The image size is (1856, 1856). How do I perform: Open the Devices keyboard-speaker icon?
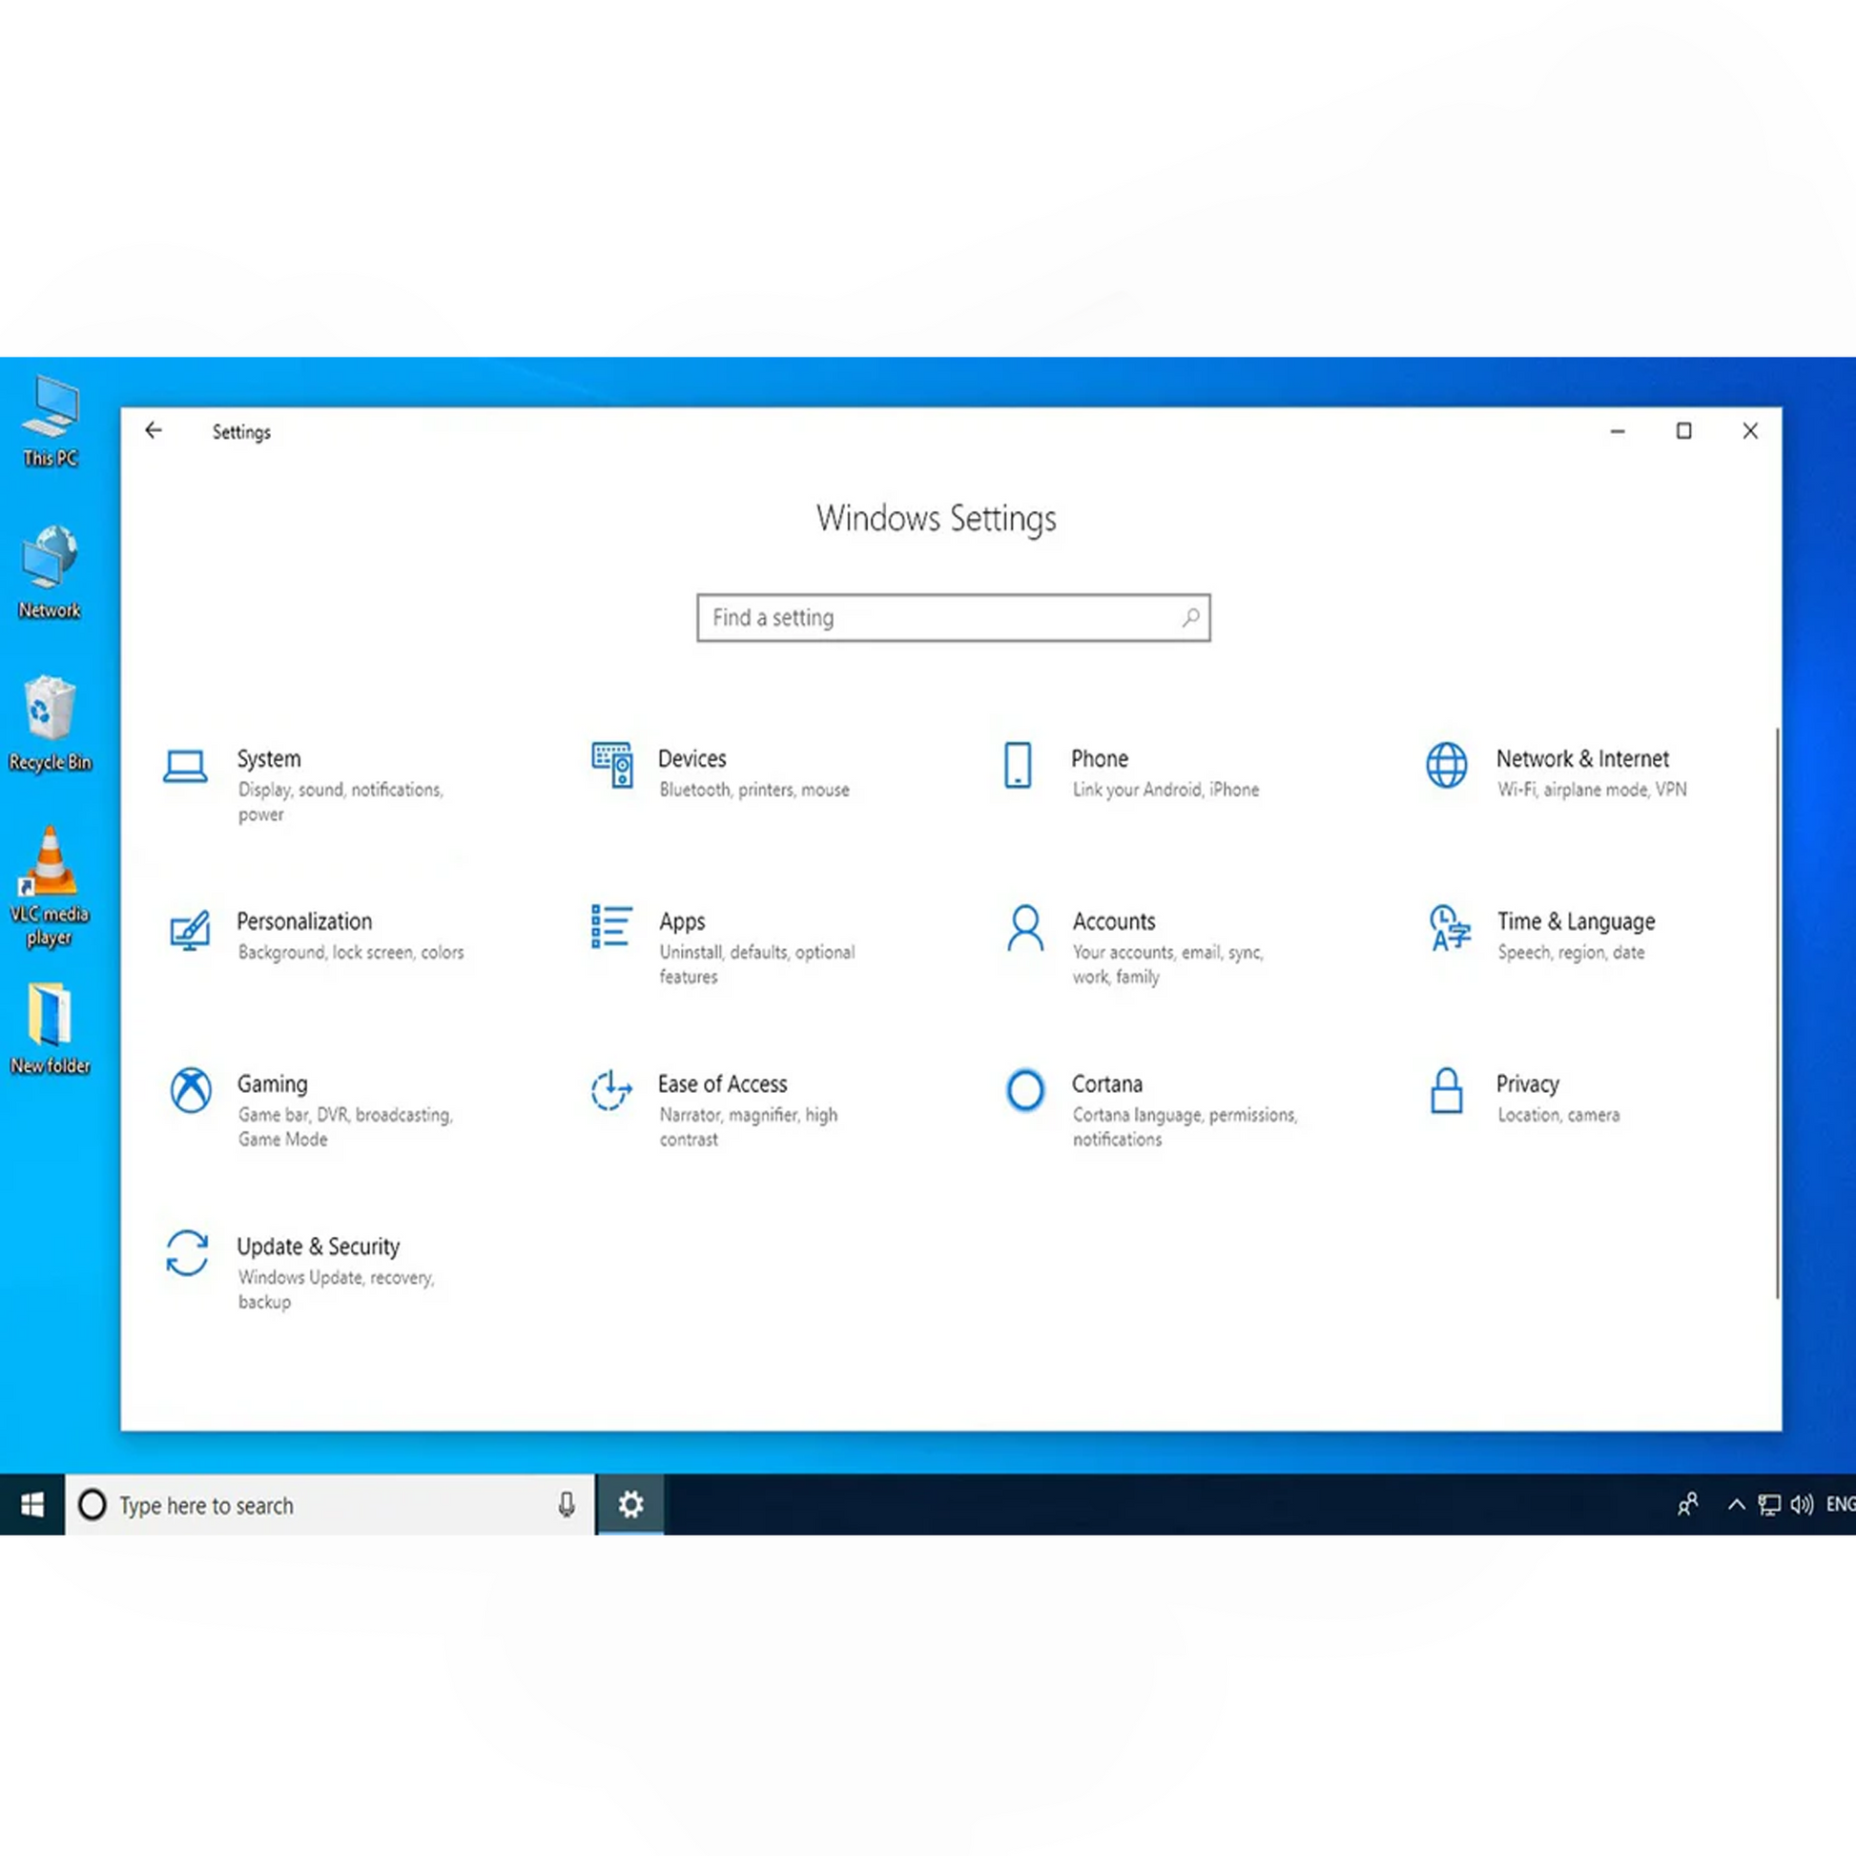coord(612,766)
